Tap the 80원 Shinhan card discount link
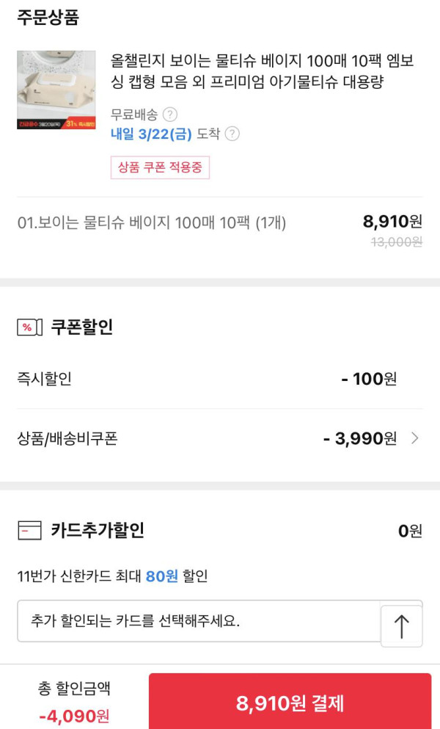 [x=161, y=576]
